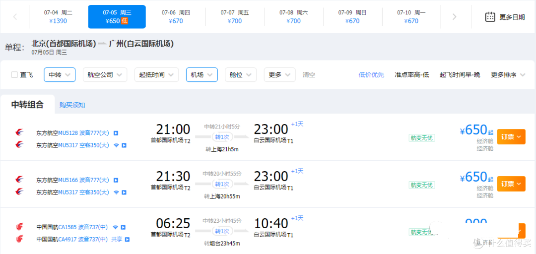Open the 舱位 filter dropdown
Viewport: 536px width, 254px height.
tap(241, 74)
